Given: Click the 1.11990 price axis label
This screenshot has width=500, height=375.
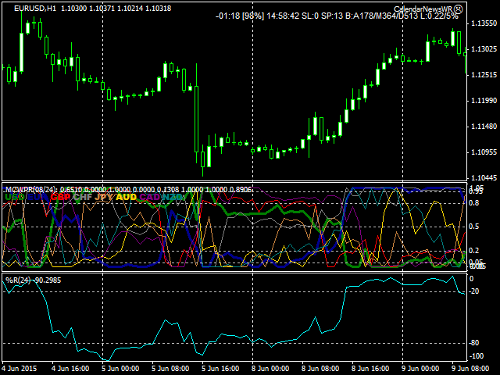Looking at the screenshot, I should click(484, 101).
